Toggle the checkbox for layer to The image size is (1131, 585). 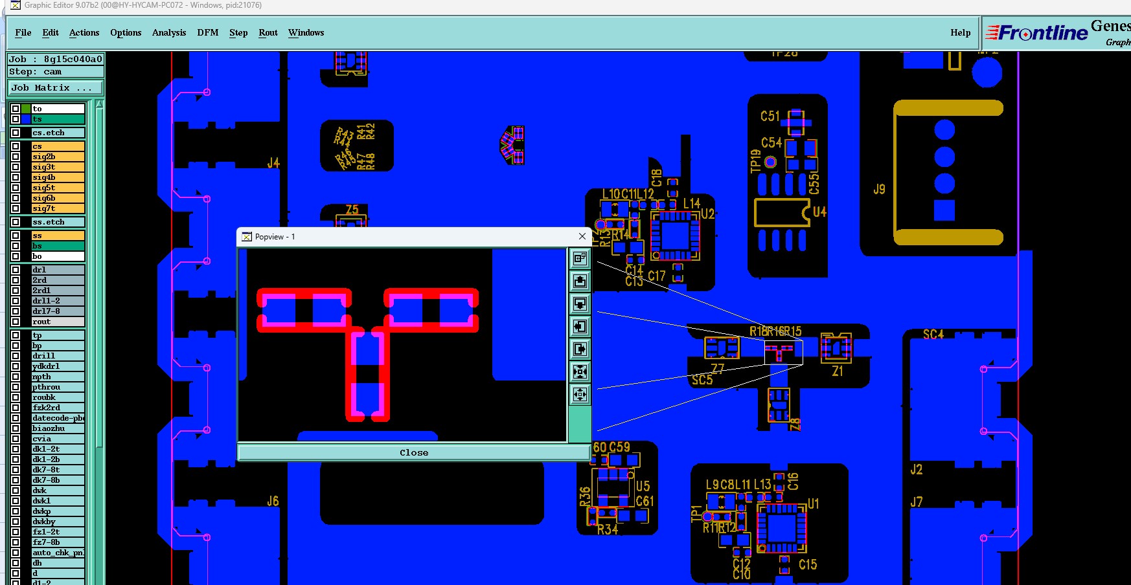pos(16,109)
